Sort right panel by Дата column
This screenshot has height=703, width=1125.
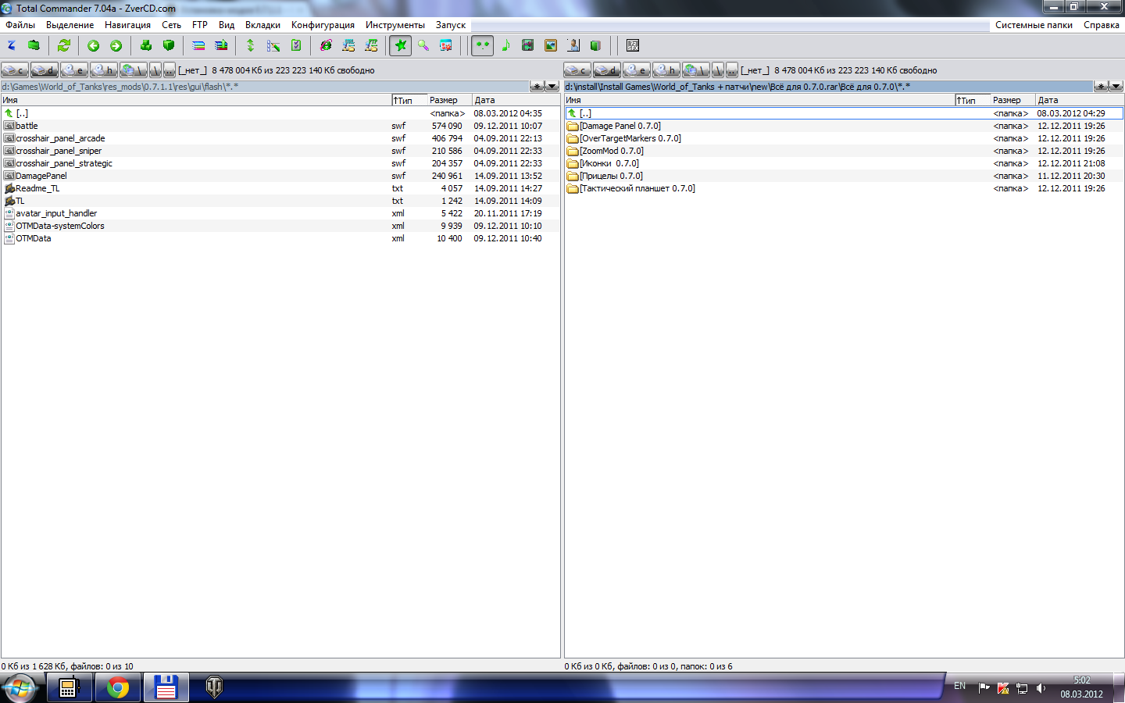tap(1080, 100)
